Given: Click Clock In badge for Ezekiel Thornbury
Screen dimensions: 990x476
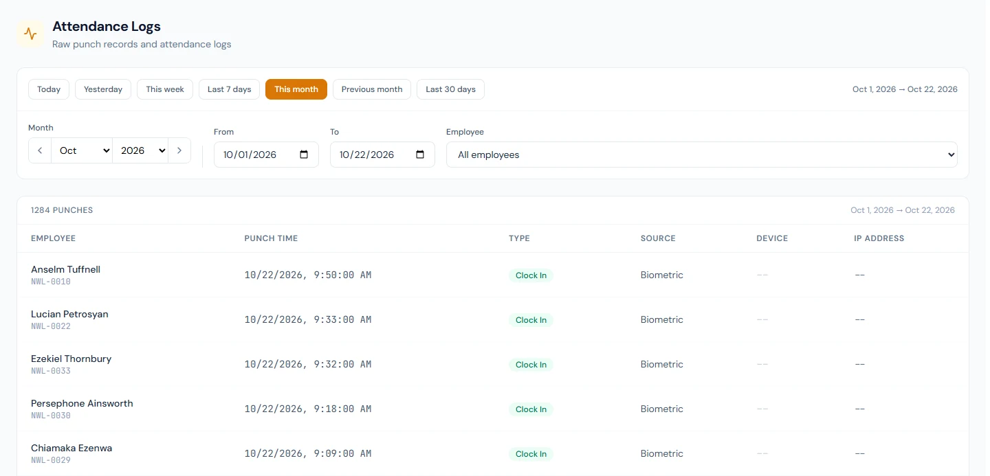Looking at the screenshot, I should pos(531,365).
